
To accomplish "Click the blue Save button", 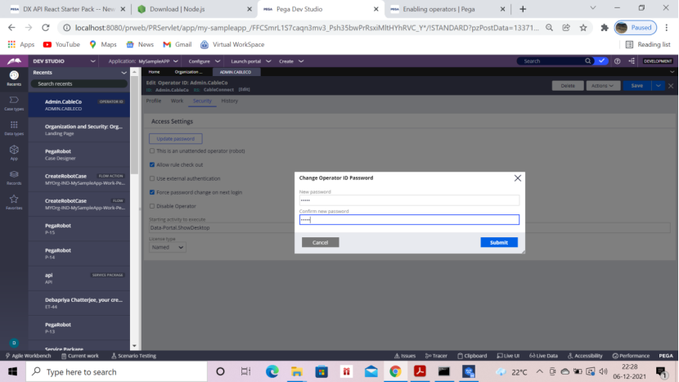I will pyautogui.click(x=637, y=86).
